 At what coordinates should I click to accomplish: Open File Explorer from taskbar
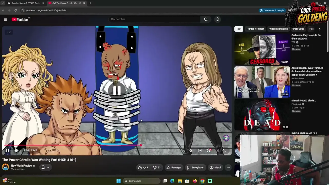point(180,181)
